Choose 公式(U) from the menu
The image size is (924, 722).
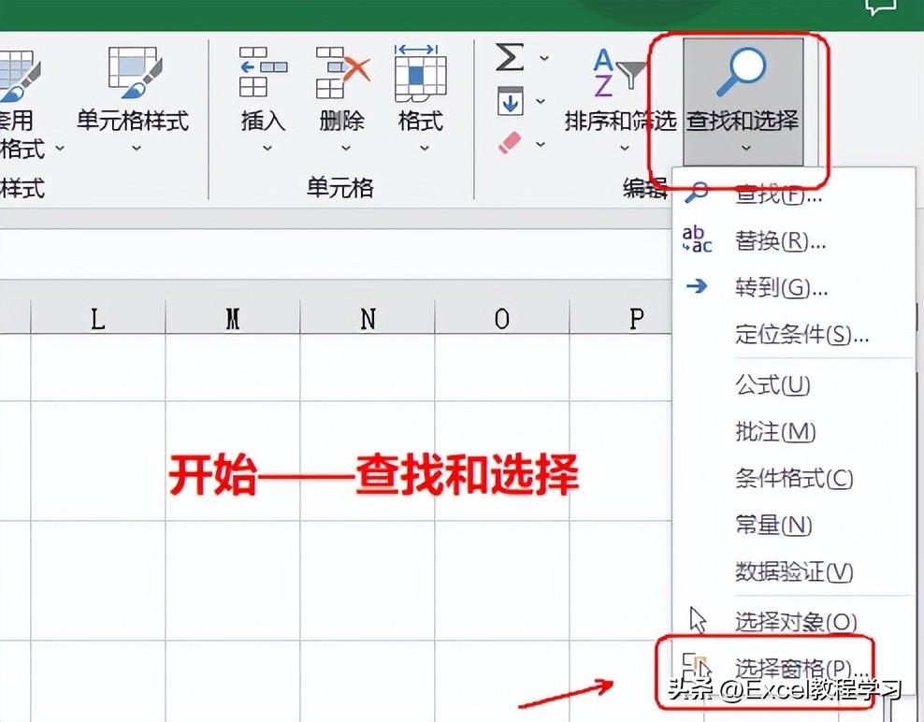point(793,384)
